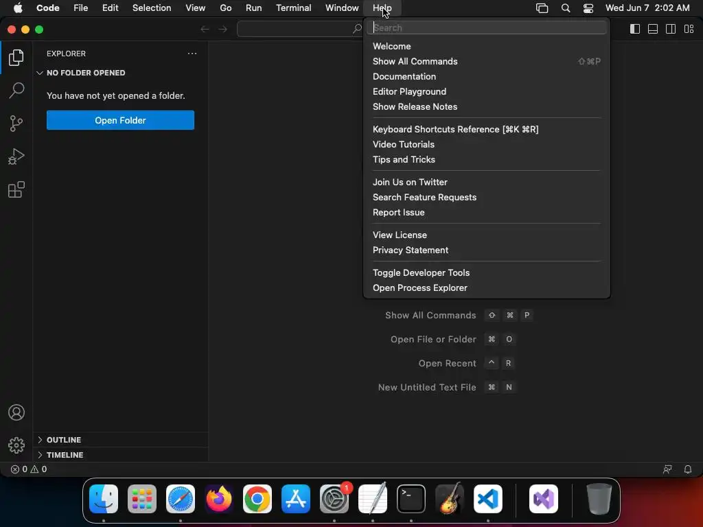Image resolution: width=703 pixels, height=527 pixels.
Task: Open the Extensions view
Action: (16, 189)
